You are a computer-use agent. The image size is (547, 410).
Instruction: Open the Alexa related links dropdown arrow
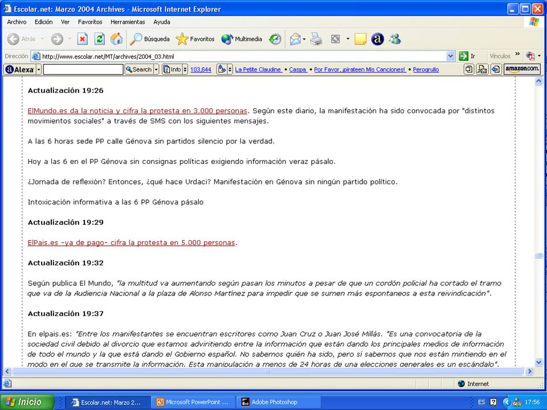tap(230, 69)
